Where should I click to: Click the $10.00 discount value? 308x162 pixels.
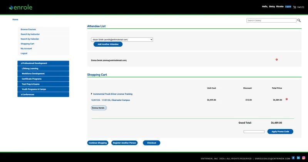point(248,100)
